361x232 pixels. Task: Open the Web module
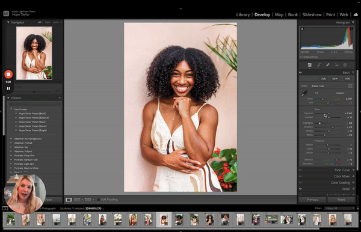[x=344, y=14]
